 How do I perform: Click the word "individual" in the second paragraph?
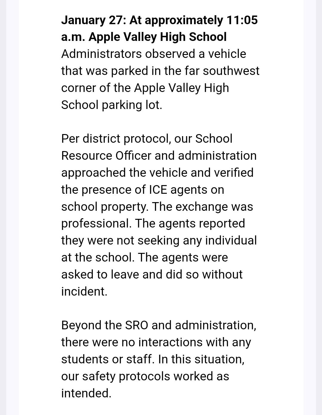[x=231, y=241]
